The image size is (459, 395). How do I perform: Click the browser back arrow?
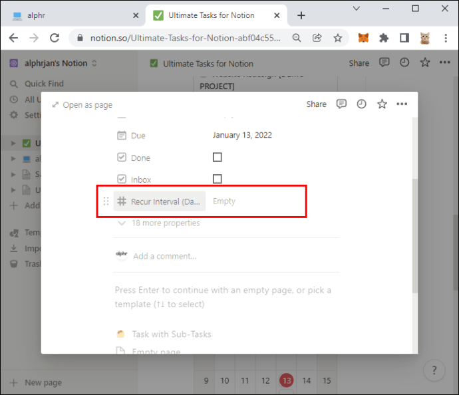click(x=13, y=38)
